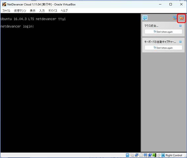The image size is (187, 158).
Task: Open the デバイス menu
Action: click(x=53, y=11)
